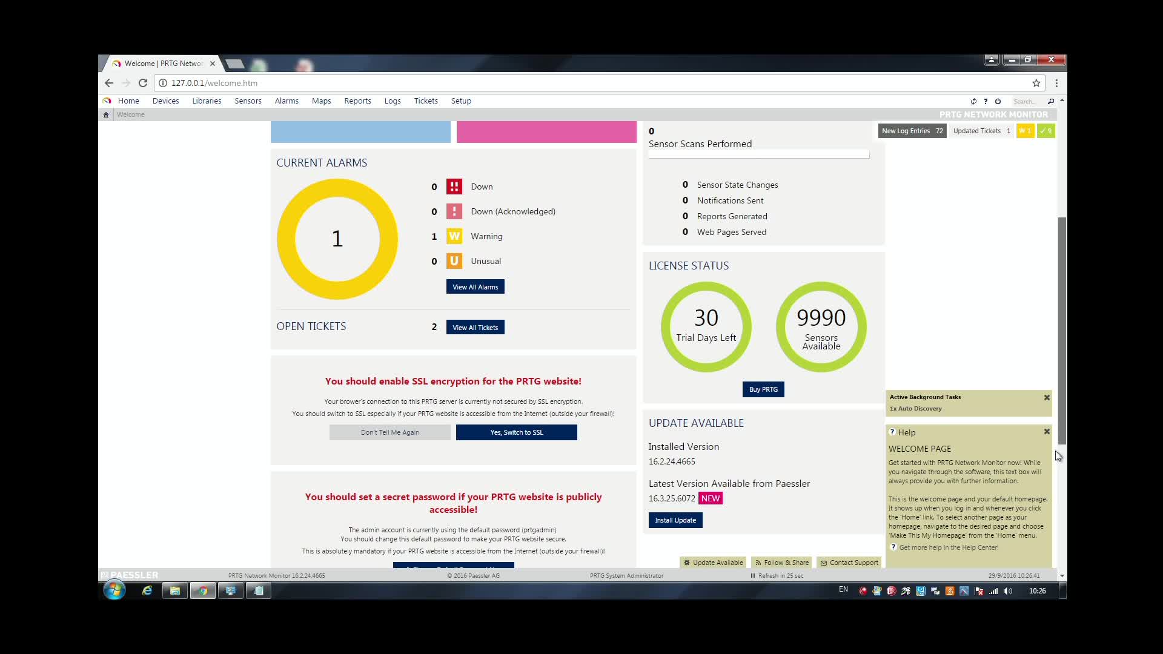Click the site information icon in address bar
1163x654 pixels.
(163, 83)
